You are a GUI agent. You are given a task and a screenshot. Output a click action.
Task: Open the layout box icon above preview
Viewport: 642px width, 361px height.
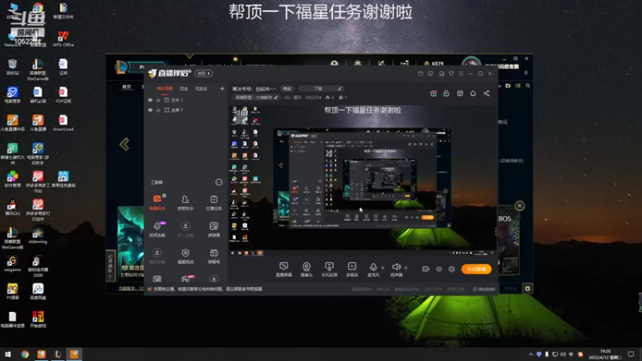(x=460, y=93)
